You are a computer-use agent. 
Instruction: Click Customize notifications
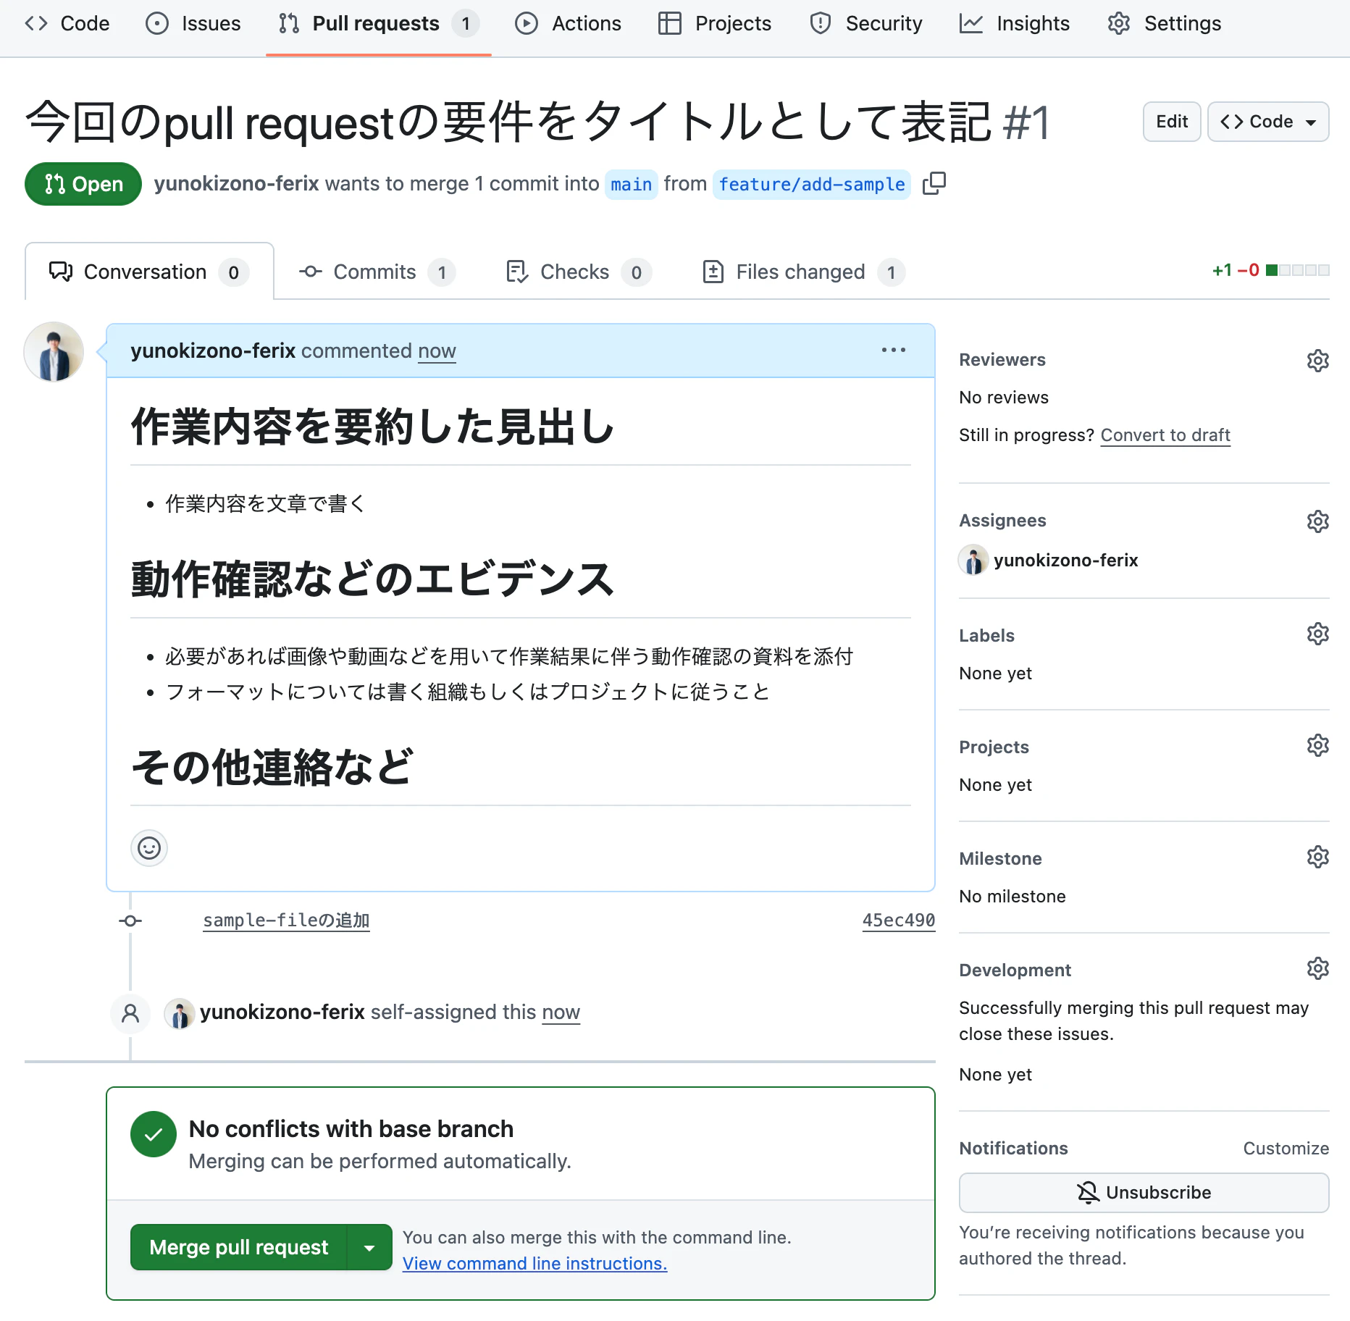coord(1286,1149)
